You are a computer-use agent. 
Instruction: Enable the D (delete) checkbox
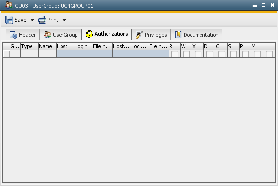pos(210,54)
